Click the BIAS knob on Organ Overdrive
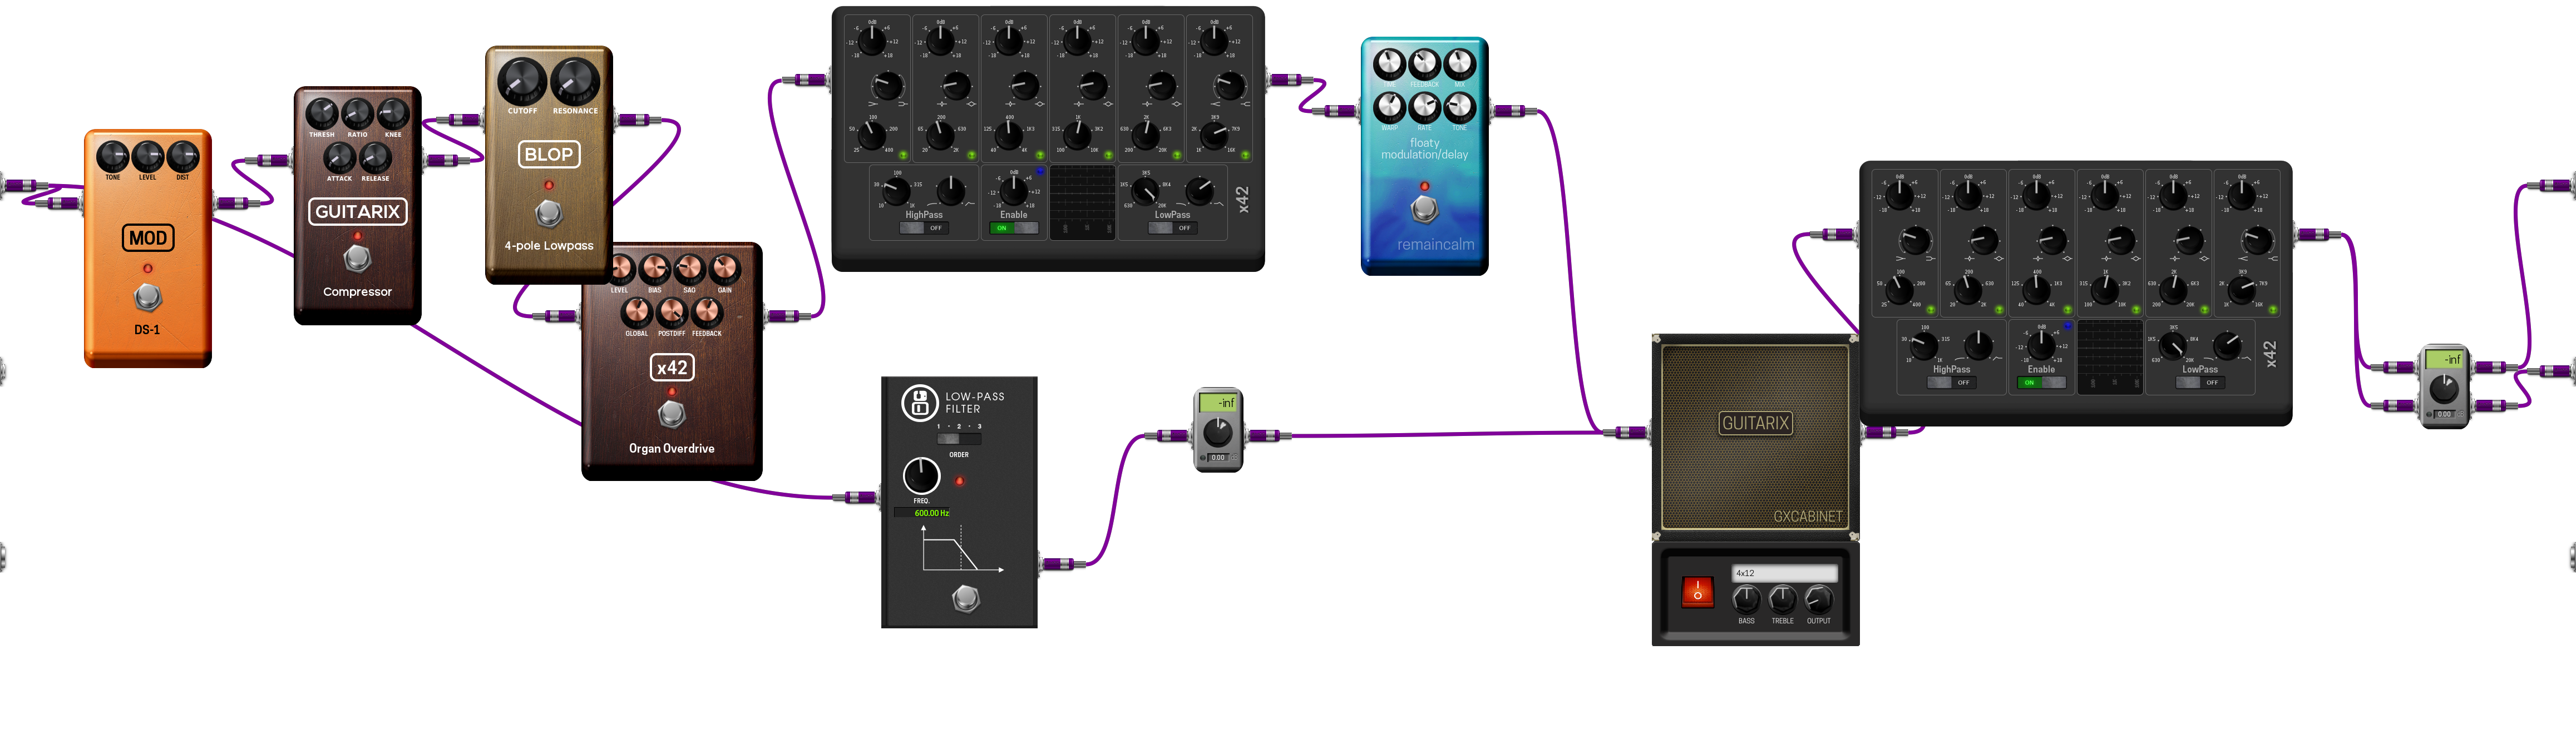Screen dimensions: 2576x744 coord(654,269)
